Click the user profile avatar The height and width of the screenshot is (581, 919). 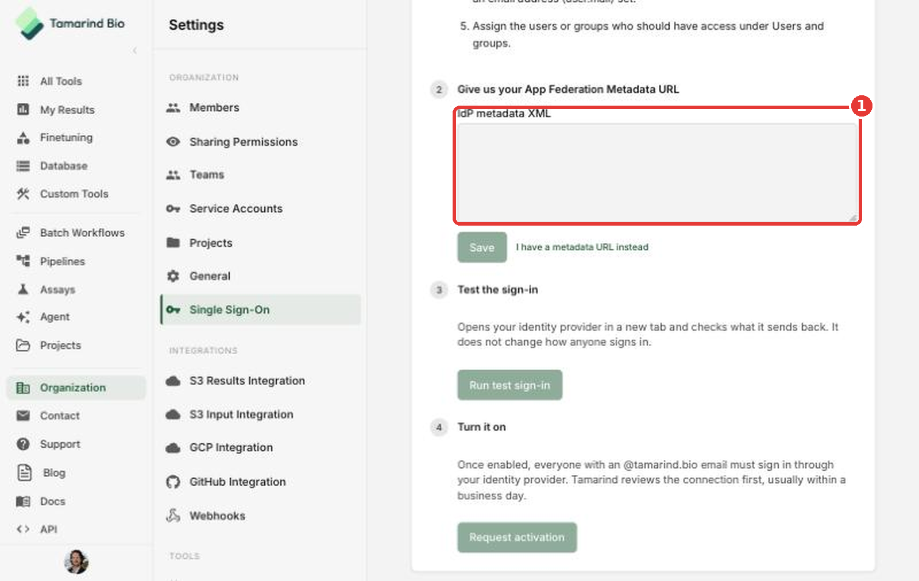click(76, 561)
